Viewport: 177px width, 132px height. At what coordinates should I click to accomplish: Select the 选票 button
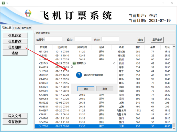pos(15,53)
